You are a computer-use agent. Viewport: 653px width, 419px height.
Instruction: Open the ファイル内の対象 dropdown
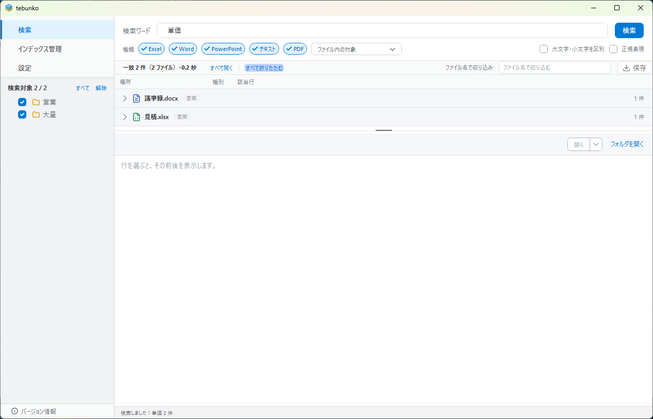click(x=356, y=49)
